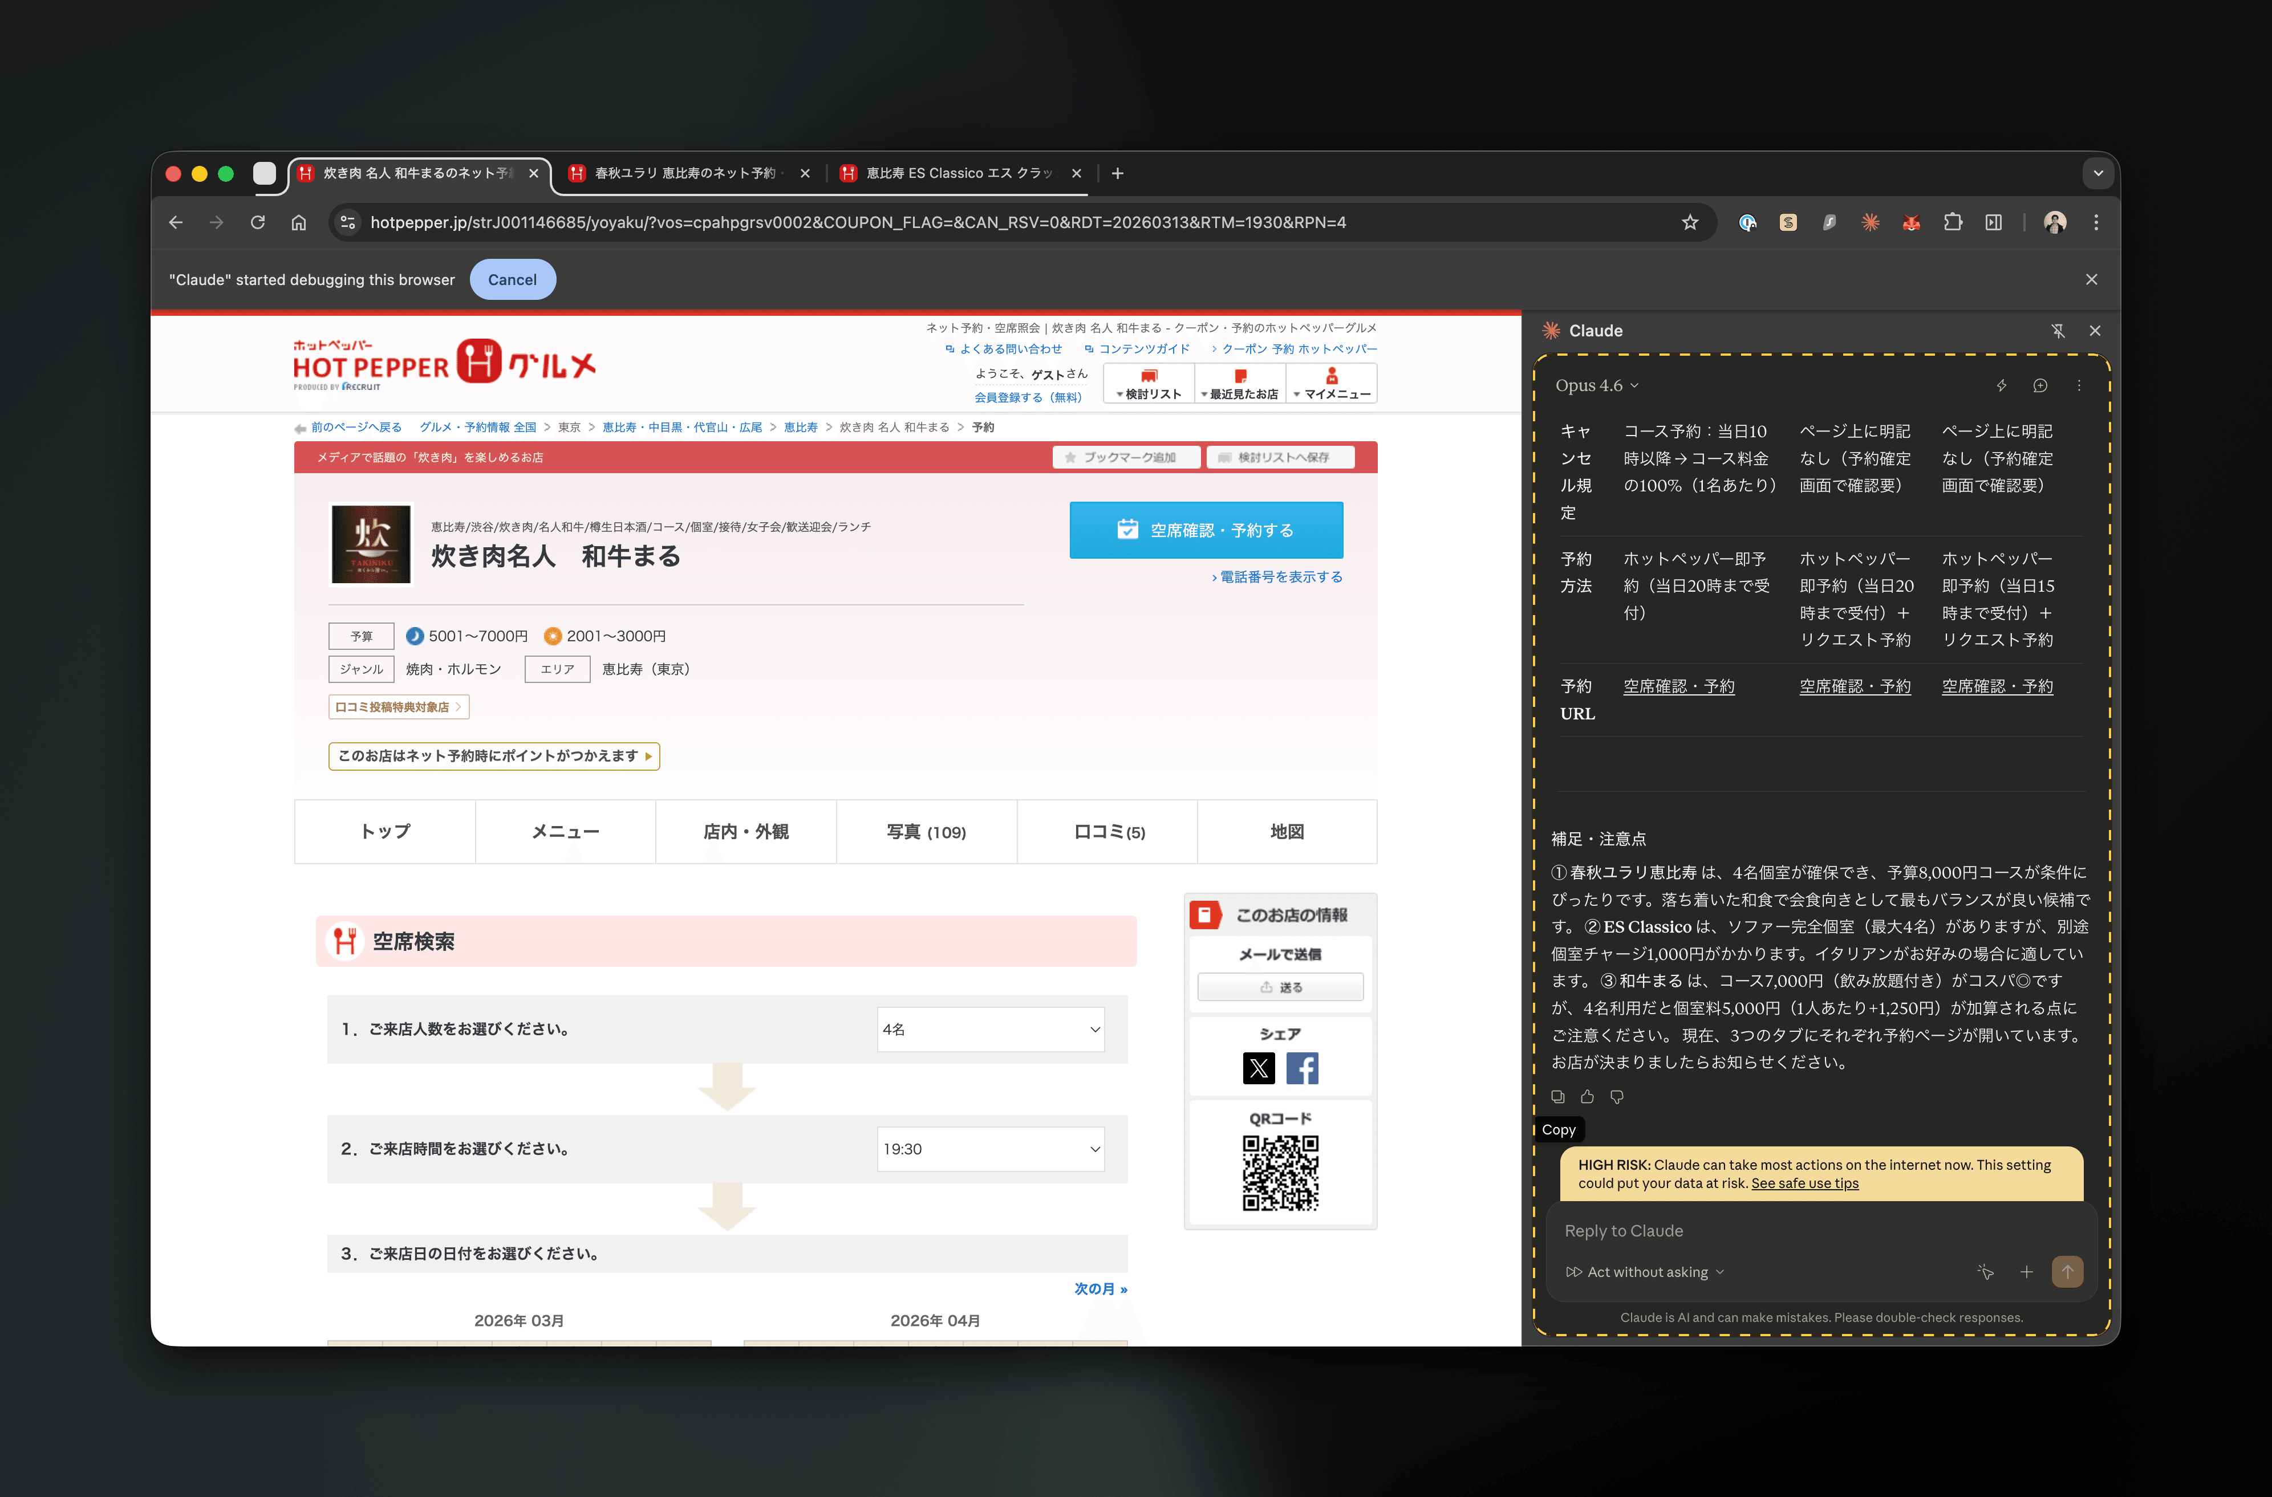2272x1497 pixels.
Task: Open the number of guests dropdown
Action: coord(991,1029)
